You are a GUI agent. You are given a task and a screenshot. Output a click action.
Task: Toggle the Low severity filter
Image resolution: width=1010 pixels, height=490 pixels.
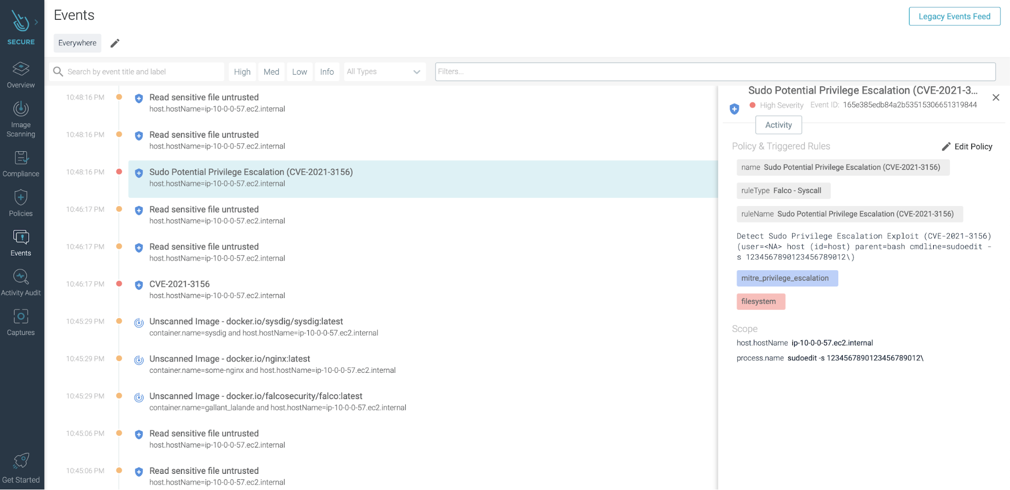point(300,72)
